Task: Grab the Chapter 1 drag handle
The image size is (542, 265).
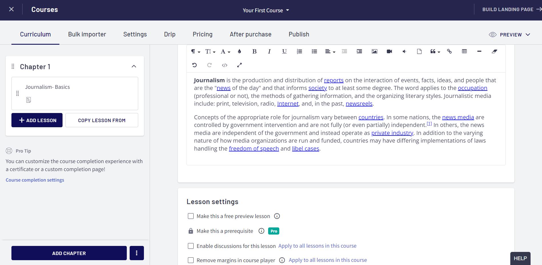Action: (x=13, y=67)
